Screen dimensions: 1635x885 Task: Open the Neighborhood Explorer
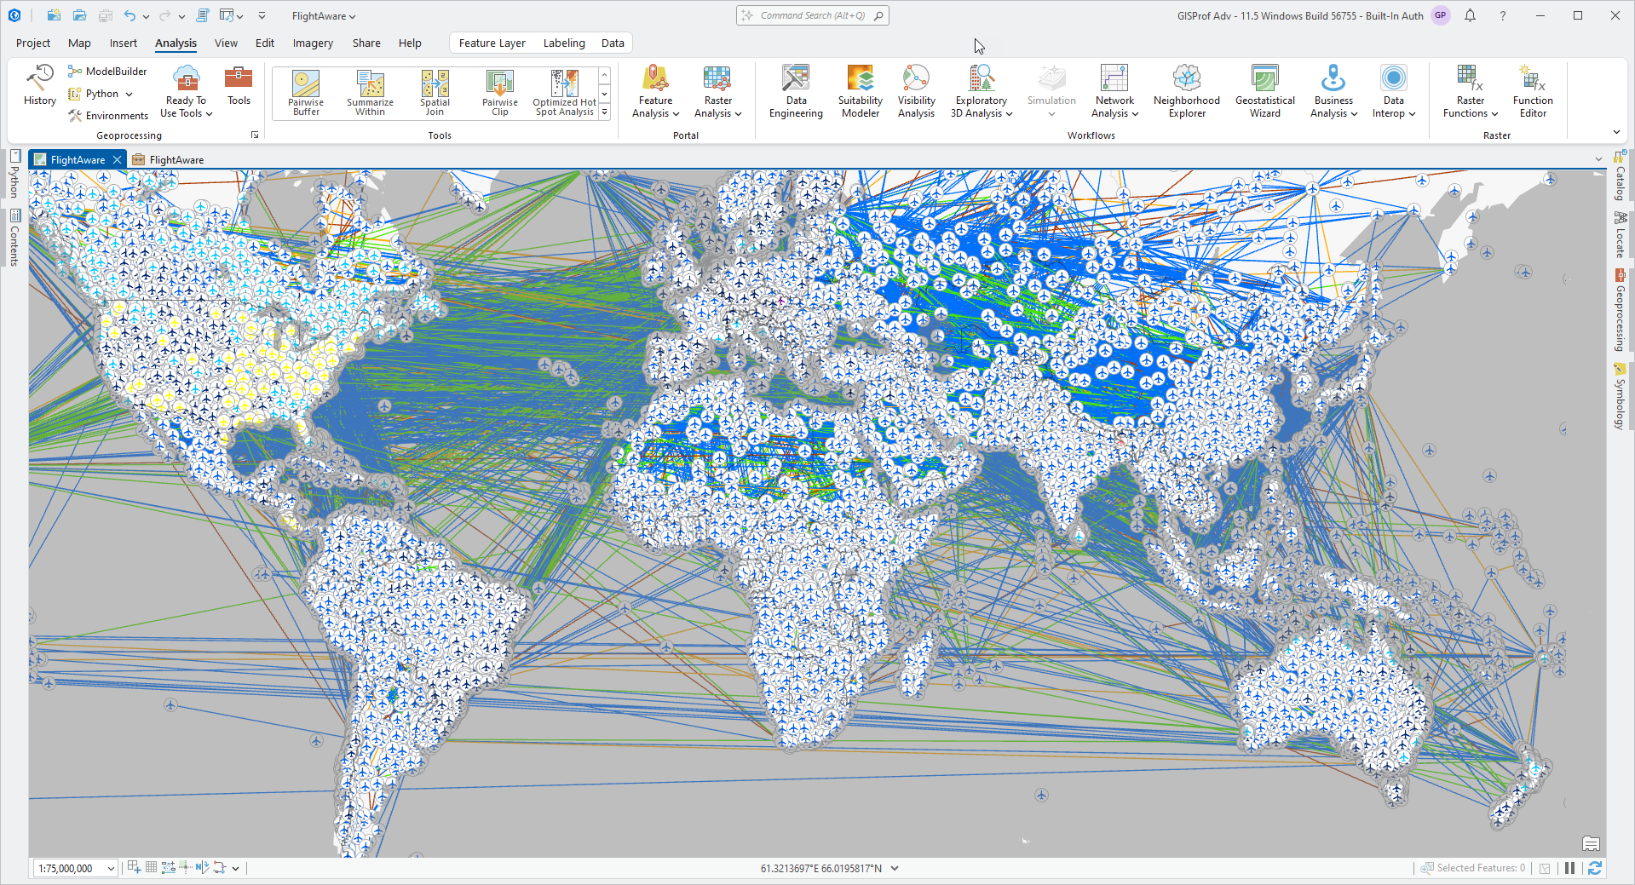(x=1186, y=91)
